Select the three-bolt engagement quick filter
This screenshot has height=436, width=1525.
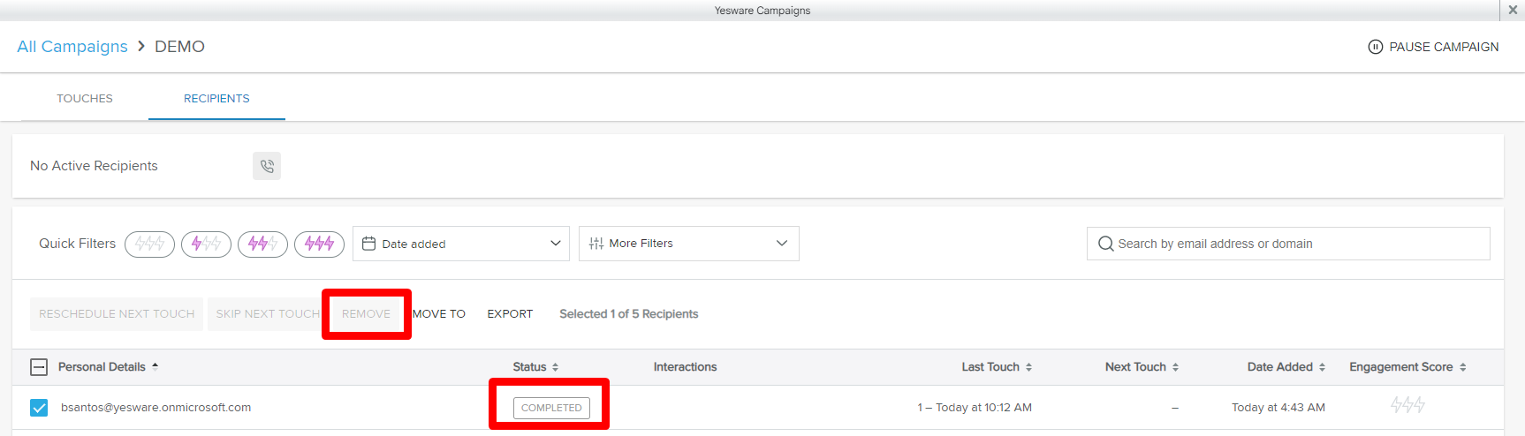coord(319,244)
